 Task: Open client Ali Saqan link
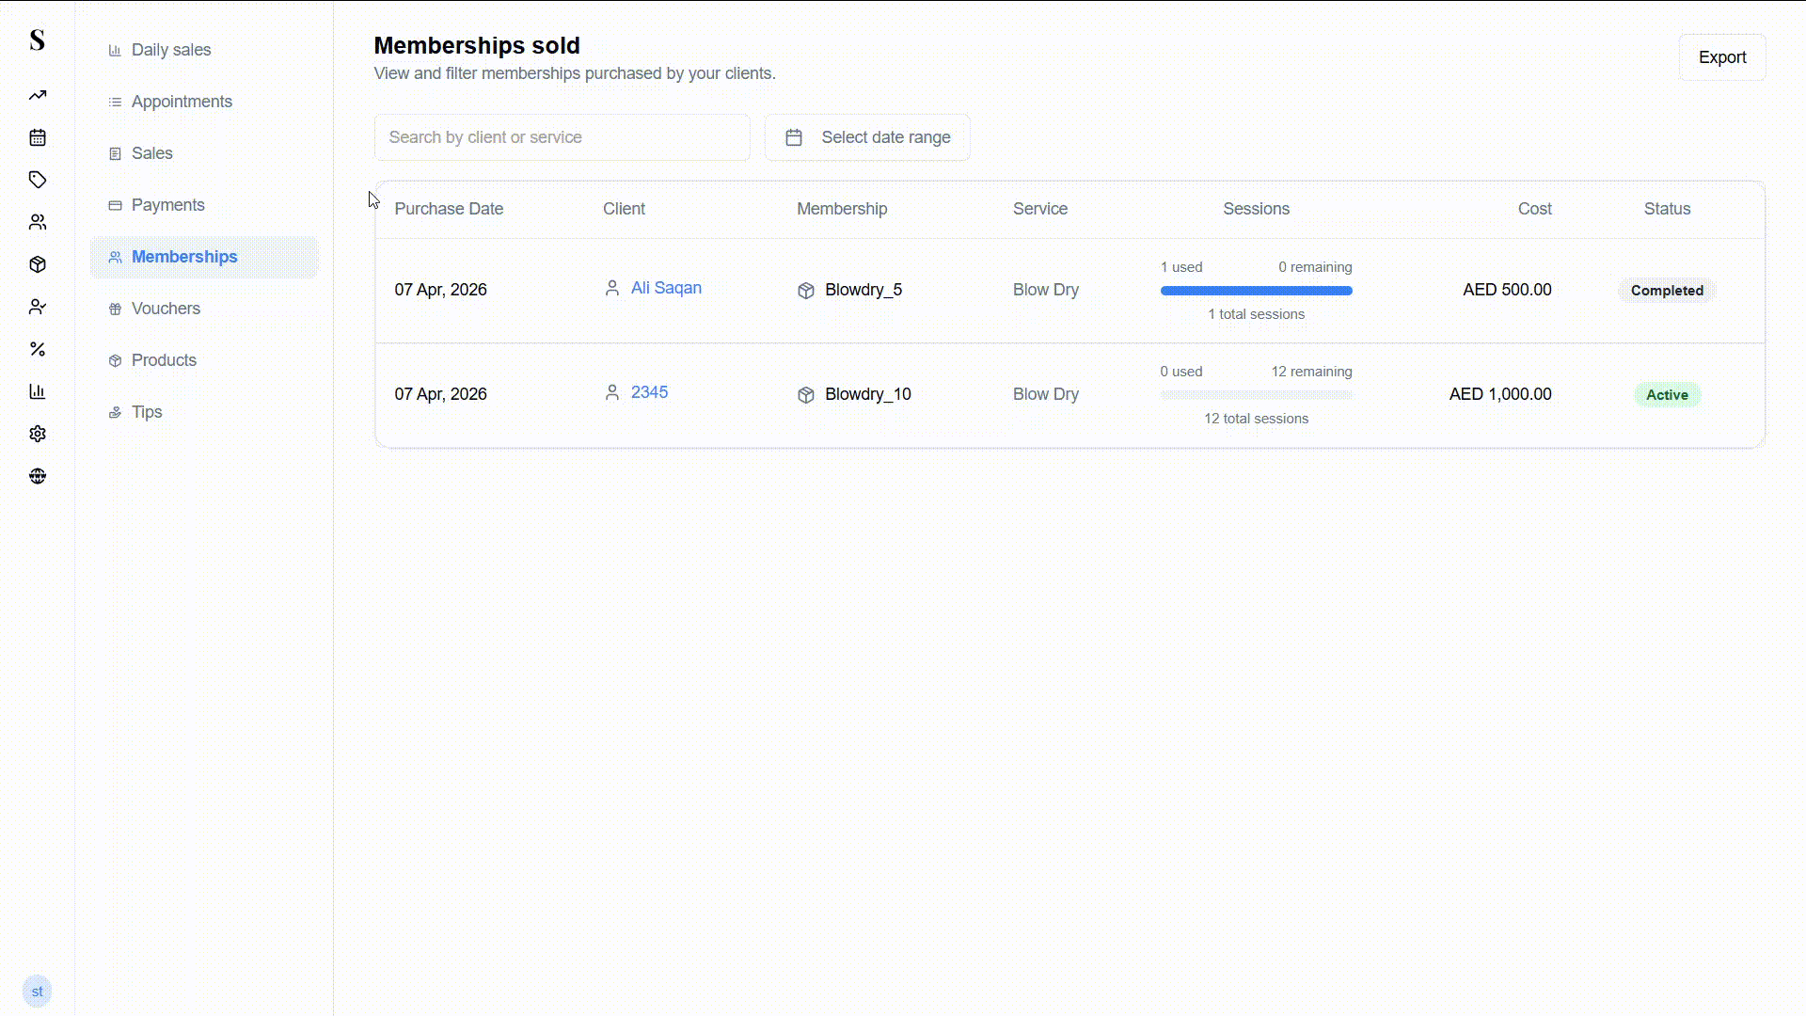point(665,288)
